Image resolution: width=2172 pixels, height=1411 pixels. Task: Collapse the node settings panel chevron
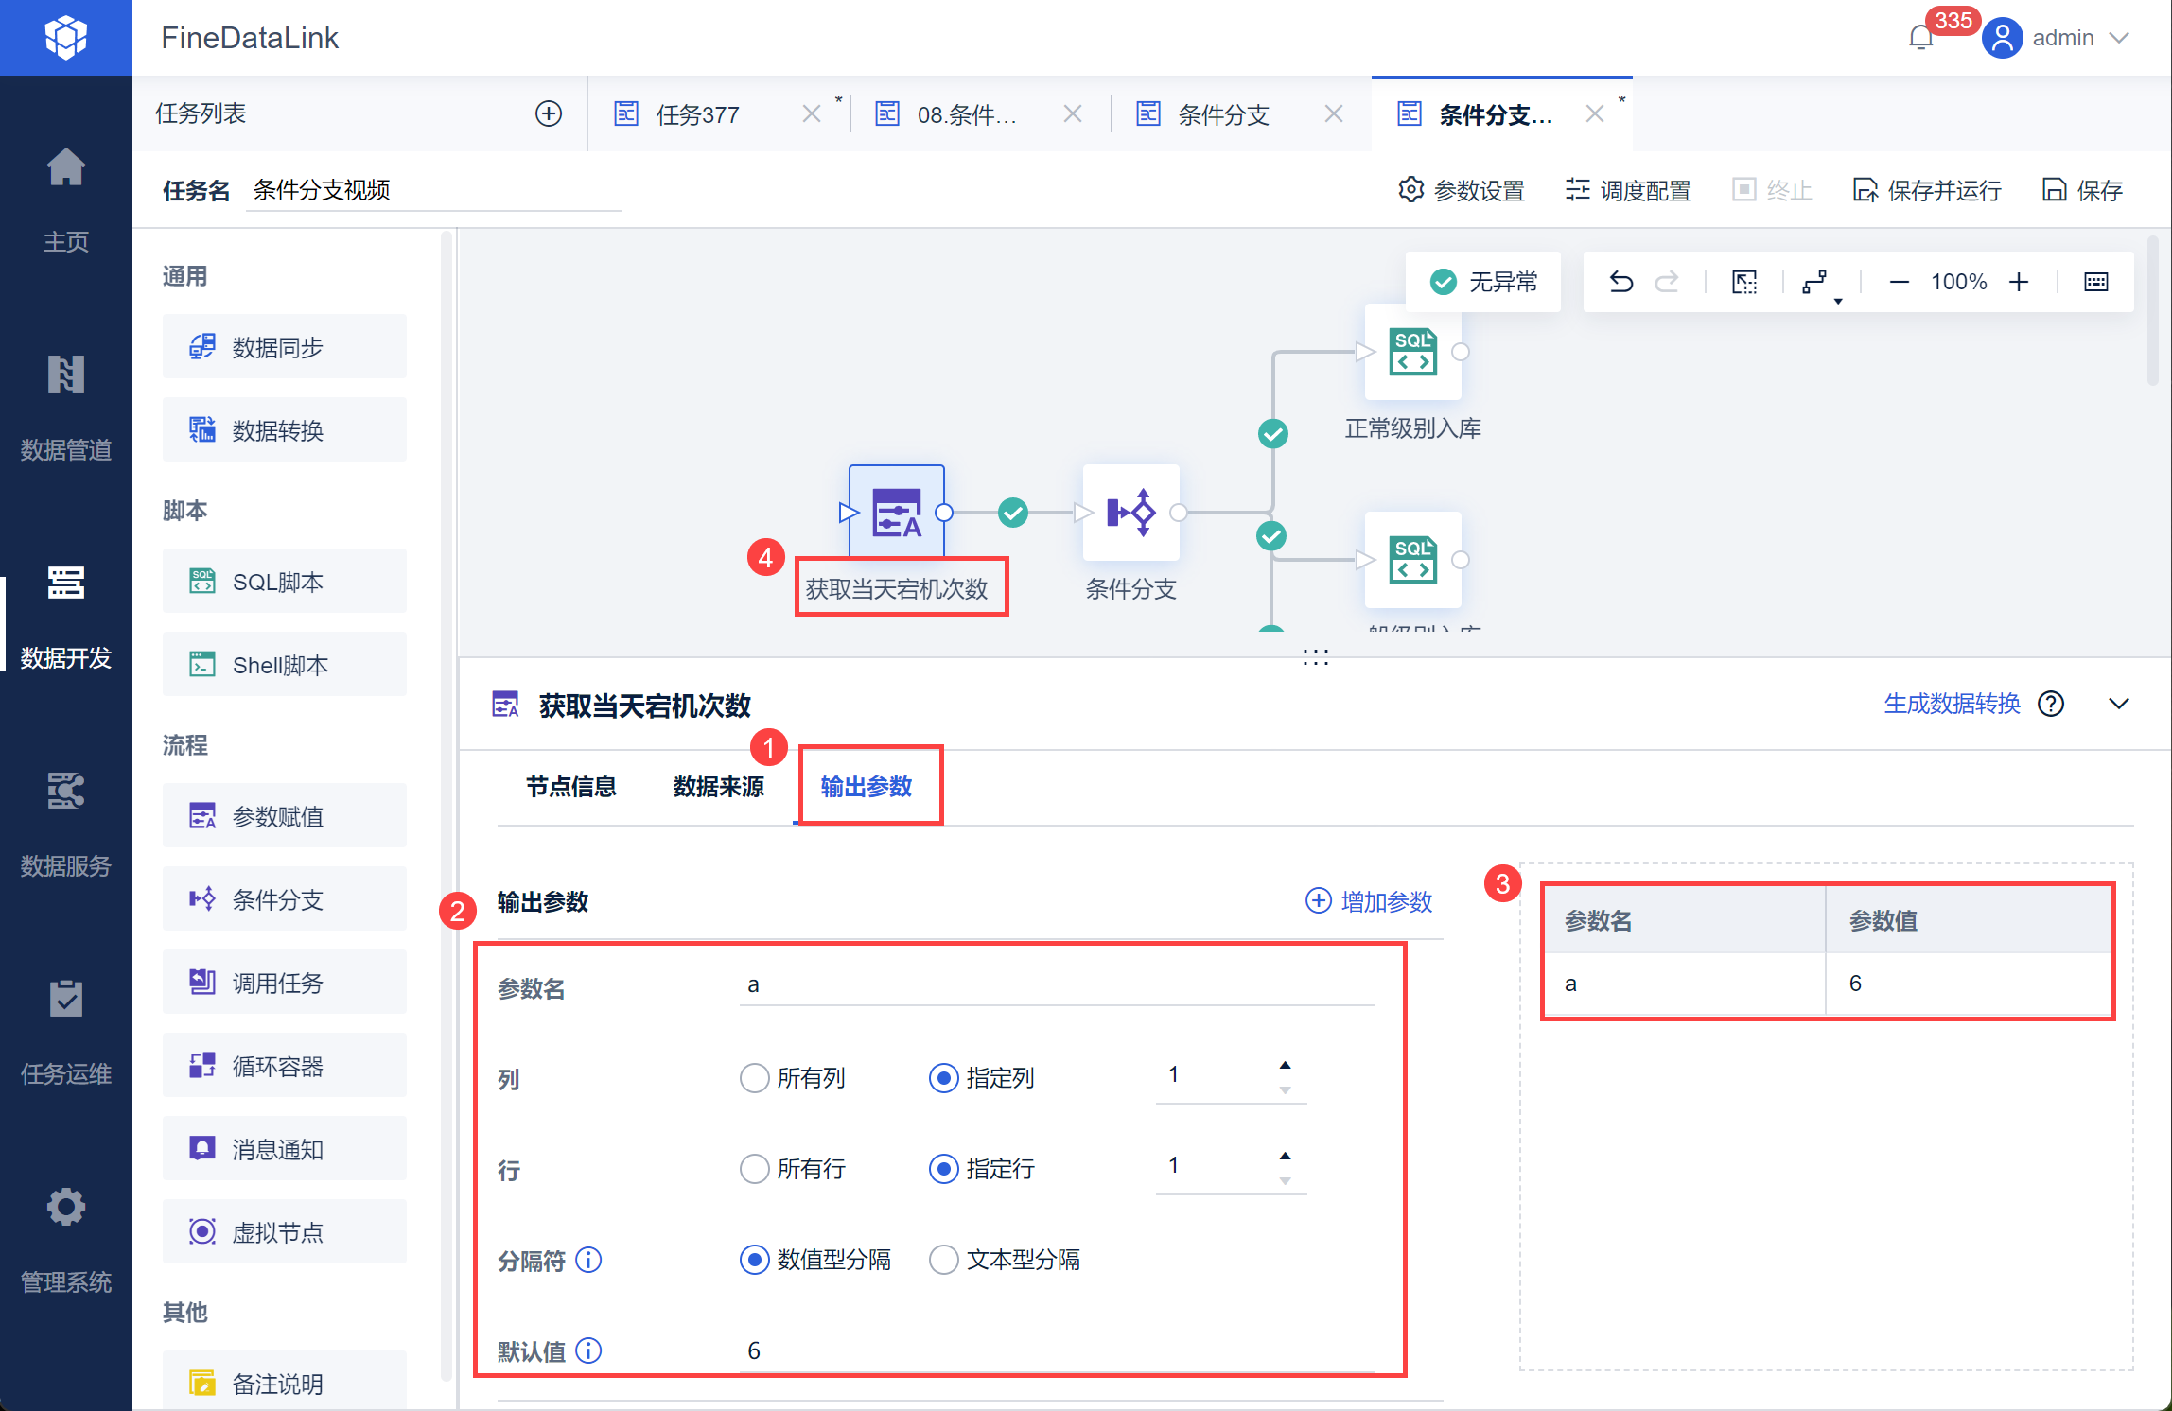2119,704
